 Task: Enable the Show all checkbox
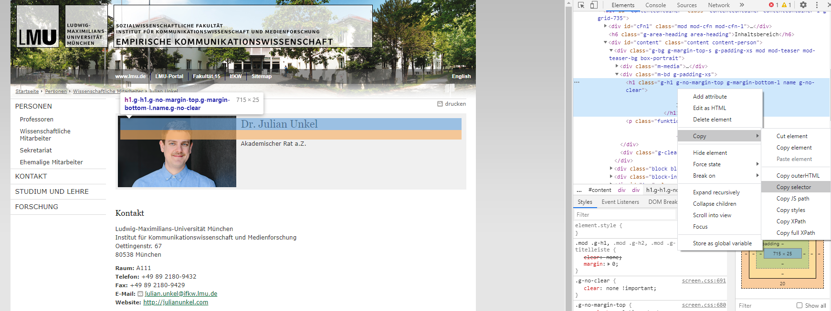(799, 305)
